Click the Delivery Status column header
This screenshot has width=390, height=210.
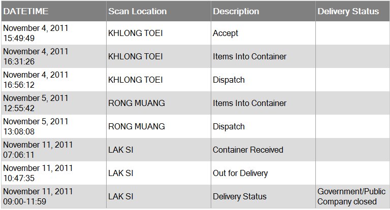348,11
